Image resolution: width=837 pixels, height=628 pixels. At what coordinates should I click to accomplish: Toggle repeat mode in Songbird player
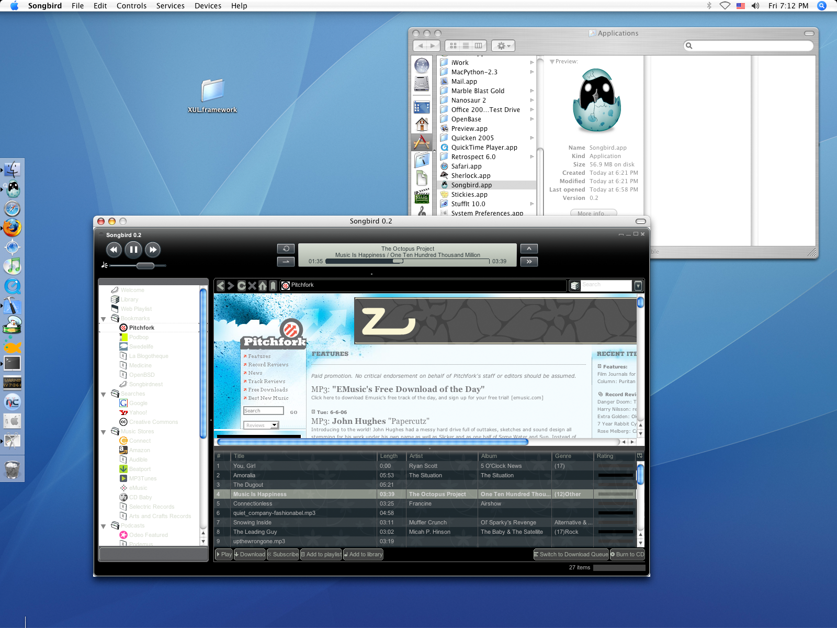[x=286, y=249]
